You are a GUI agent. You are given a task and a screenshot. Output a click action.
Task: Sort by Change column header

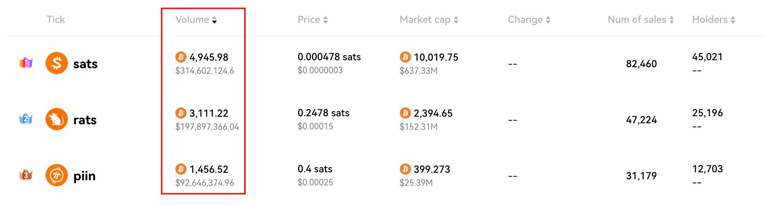[529, 20]
